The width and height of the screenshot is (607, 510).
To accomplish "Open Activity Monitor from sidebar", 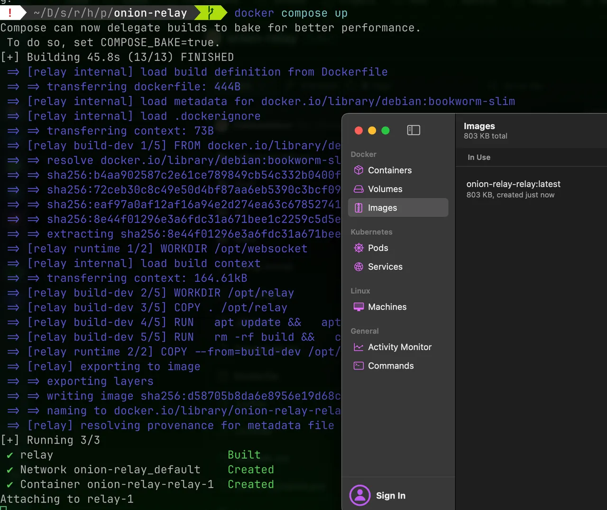I will (x=399, y=347).
